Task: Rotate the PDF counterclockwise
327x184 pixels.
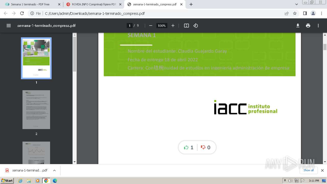Action: click(196, 26)
